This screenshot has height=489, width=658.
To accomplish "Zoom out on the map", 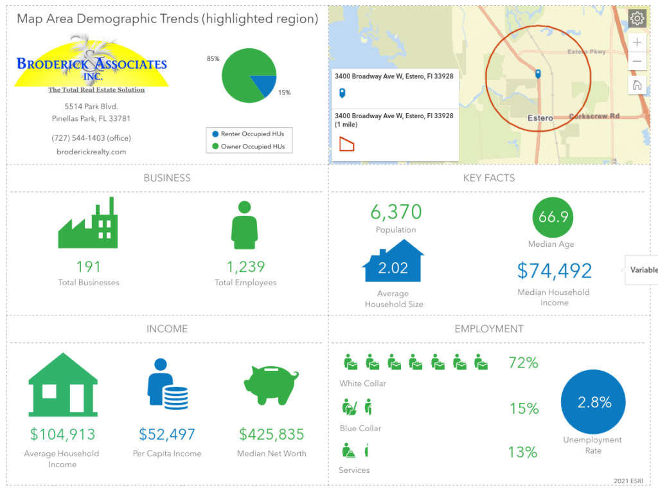I will pos(637,61).
